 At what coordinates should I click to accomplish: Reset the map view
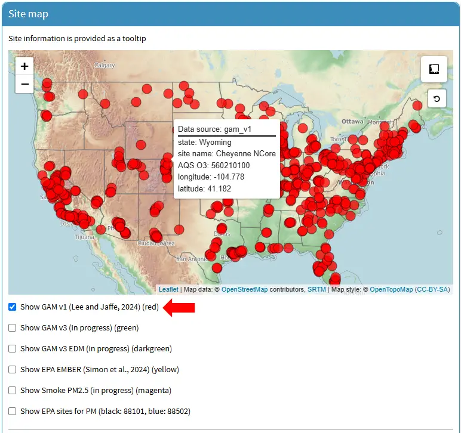(x=437, y=98)
